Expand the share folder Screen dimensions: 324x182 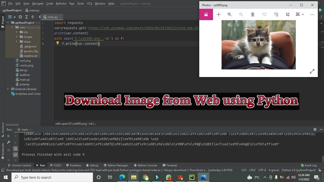pos(16,42)
